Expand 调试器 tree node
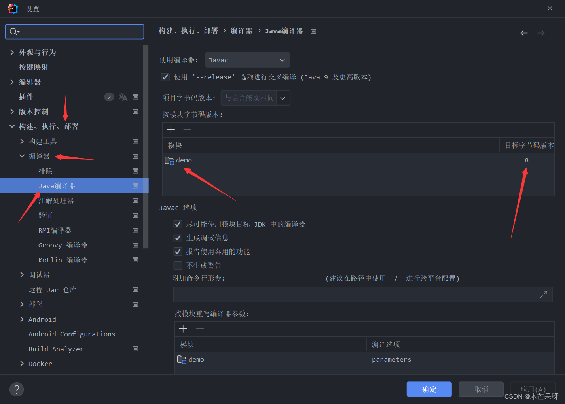This screenshot has height=404, width=565. tap(22, 275)
